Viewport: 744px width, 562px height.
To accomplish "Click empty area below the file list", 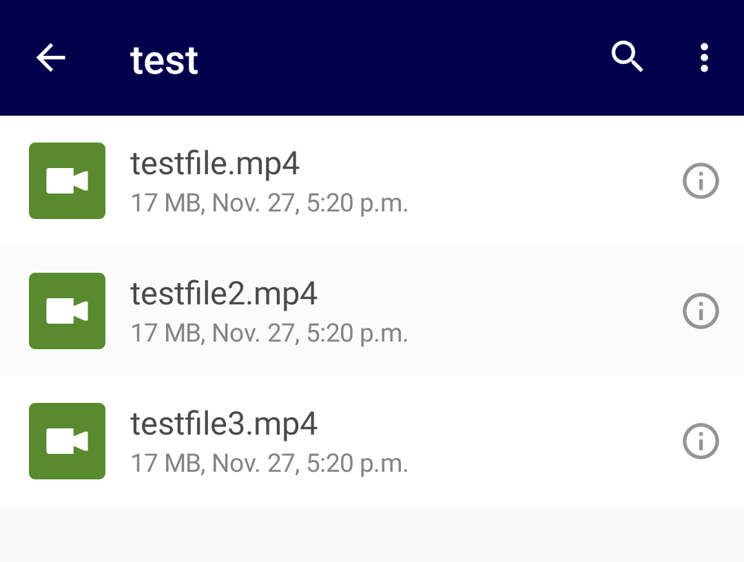I will click(x=372, y=534).
